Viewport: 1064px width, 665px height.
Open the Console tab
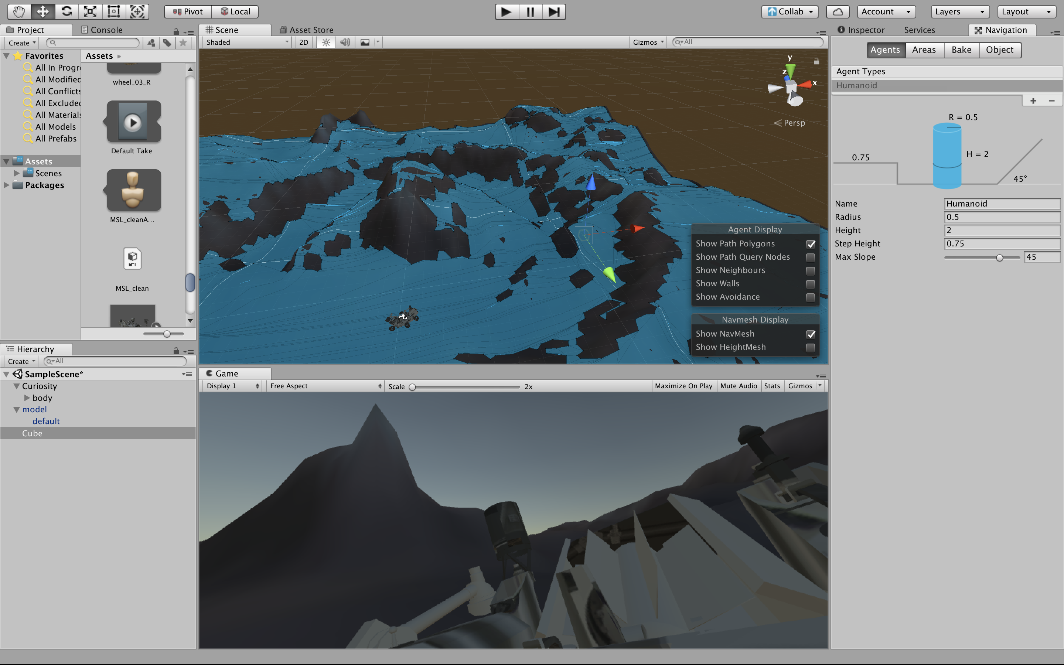106,30
